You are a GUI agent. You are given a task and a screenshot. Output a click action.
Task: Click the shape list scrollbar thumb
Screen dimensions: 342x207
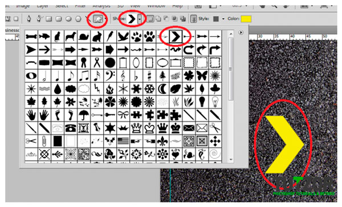tap(230, 69)
